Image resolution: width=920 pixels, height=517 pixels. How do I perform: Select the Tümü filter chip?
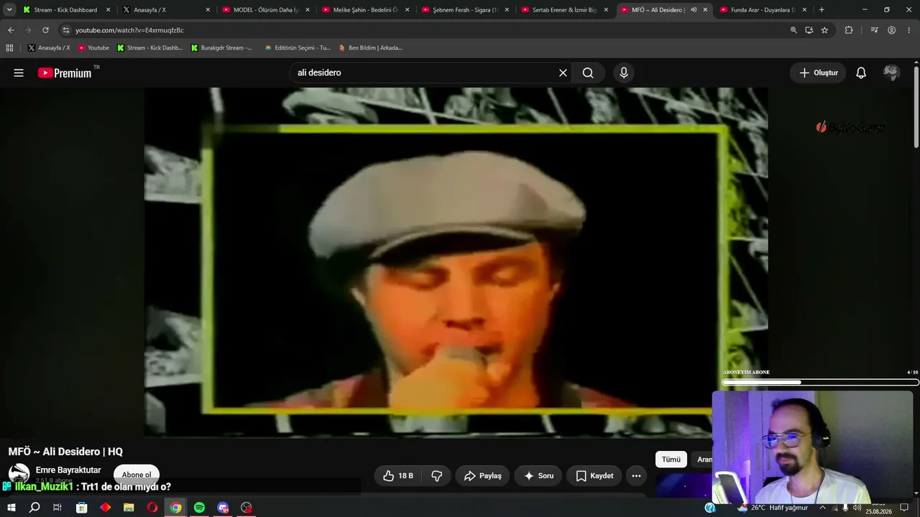pos(671,460)
